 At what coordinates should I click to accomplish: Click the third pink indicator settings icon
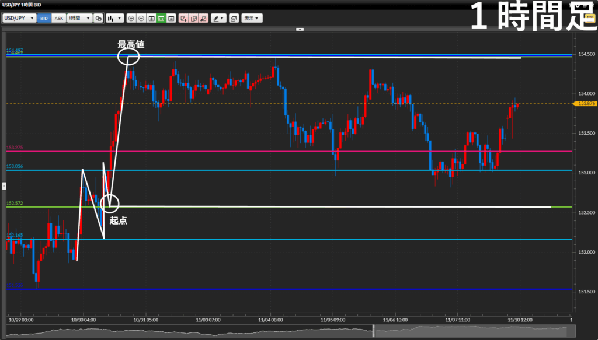[203, 18]
